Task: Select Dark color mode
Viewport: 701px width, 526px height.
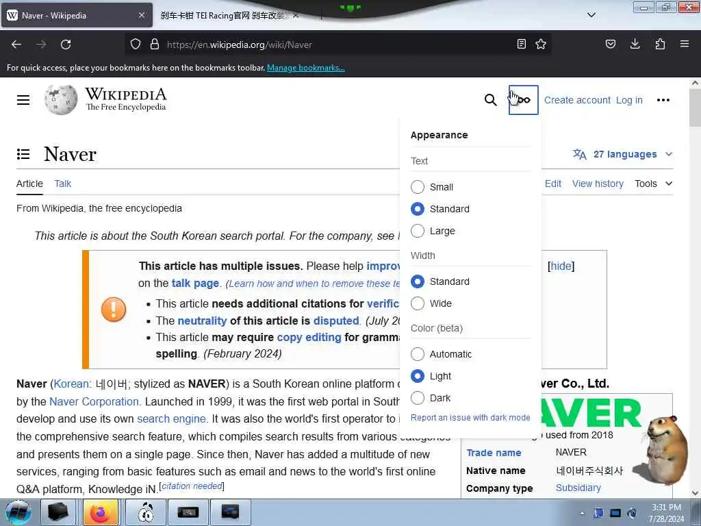Action: click(x=418, y=398)
